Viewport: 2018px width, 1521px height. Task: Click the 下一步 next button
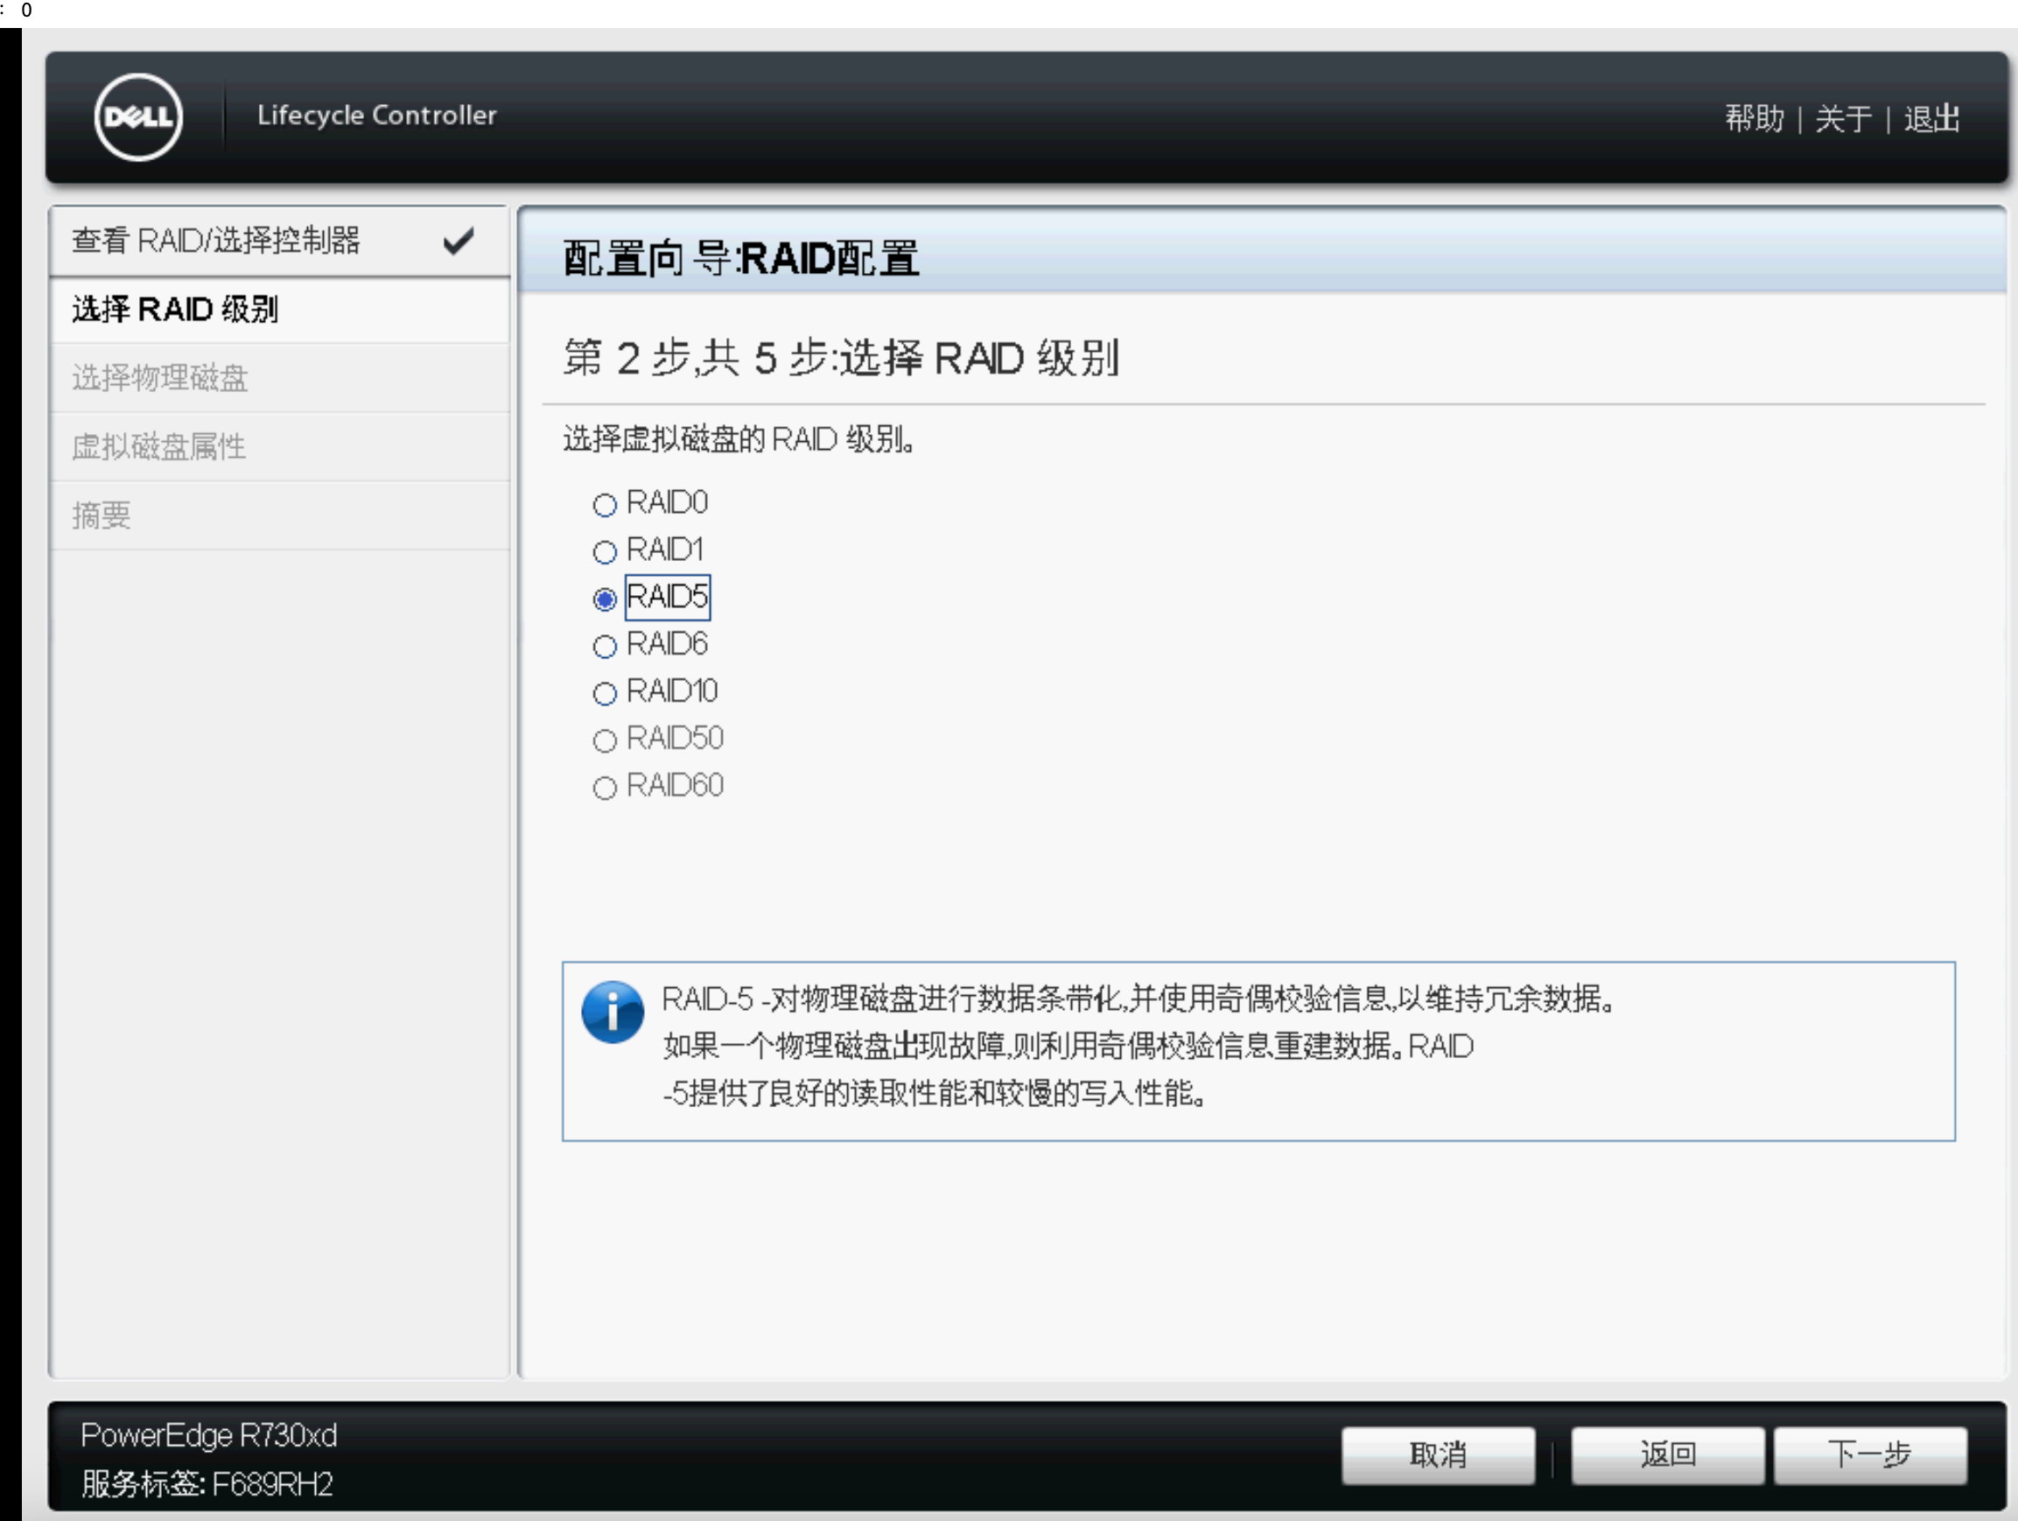[1869, 1454]
